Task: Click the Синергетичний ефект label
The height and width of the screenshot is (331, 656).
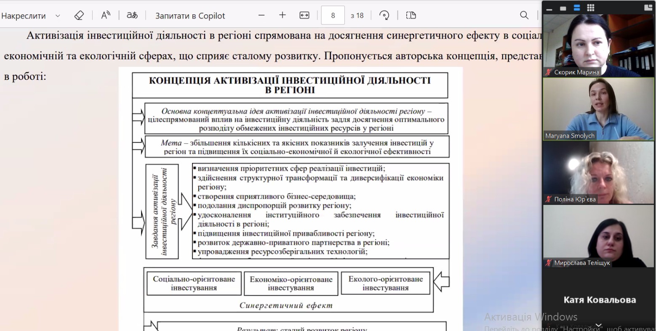Action: tap(286, 306)
